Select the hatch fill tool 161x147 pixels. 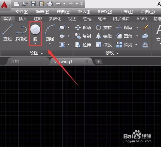[x=62, y=45]
